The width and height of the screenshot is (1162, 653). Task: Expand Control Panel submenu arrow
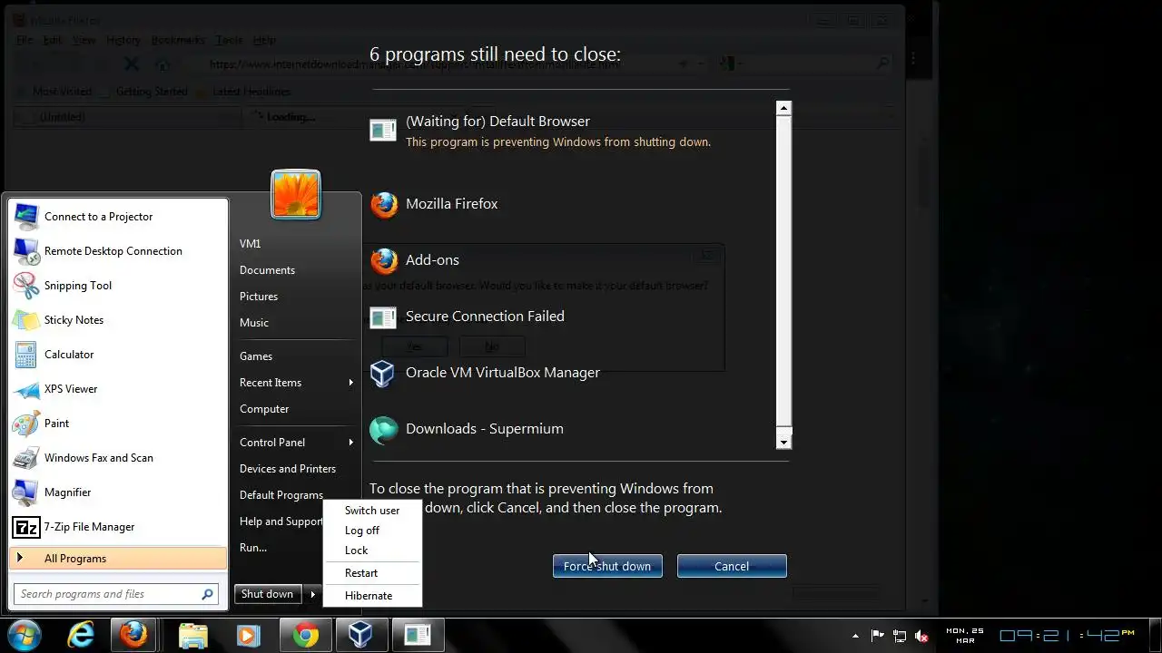[350, 443]
